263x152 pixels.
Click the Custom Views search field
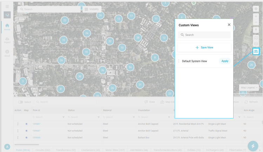pos(204,35)
